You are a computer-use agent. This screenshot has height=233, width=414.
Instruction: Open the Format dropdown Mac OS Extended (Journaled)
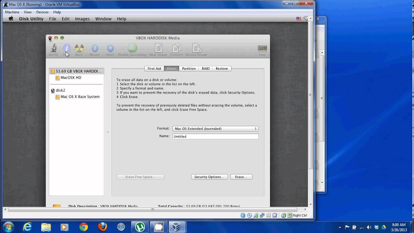point(215,128)
